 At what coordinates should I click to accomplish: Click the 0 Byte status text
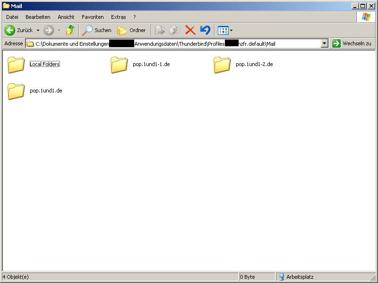[247, 277]
